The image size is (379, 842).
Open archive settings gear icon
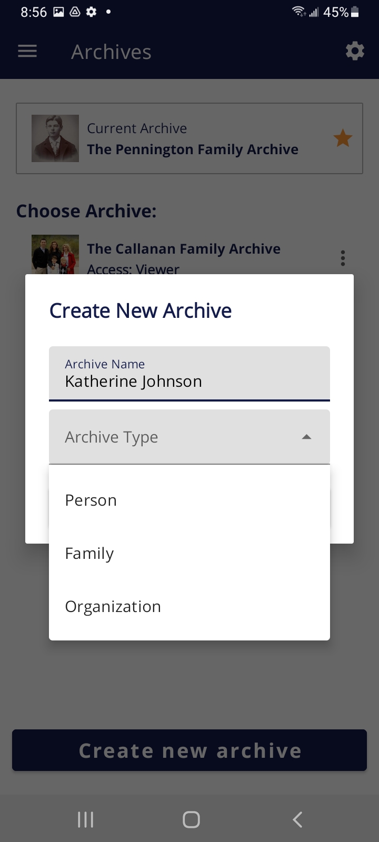pyautogui.click(x=355, y=52)
